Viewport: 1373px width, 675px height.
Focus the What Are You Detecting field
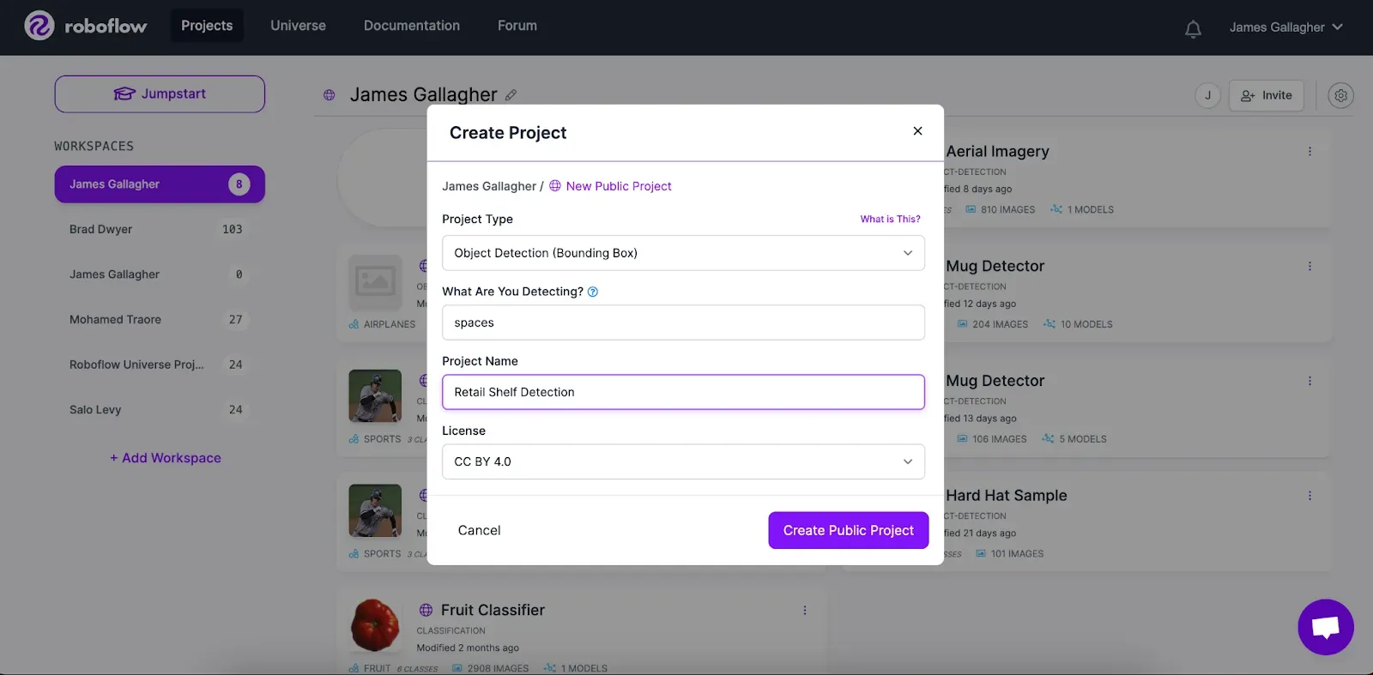(x=683, y=322)
